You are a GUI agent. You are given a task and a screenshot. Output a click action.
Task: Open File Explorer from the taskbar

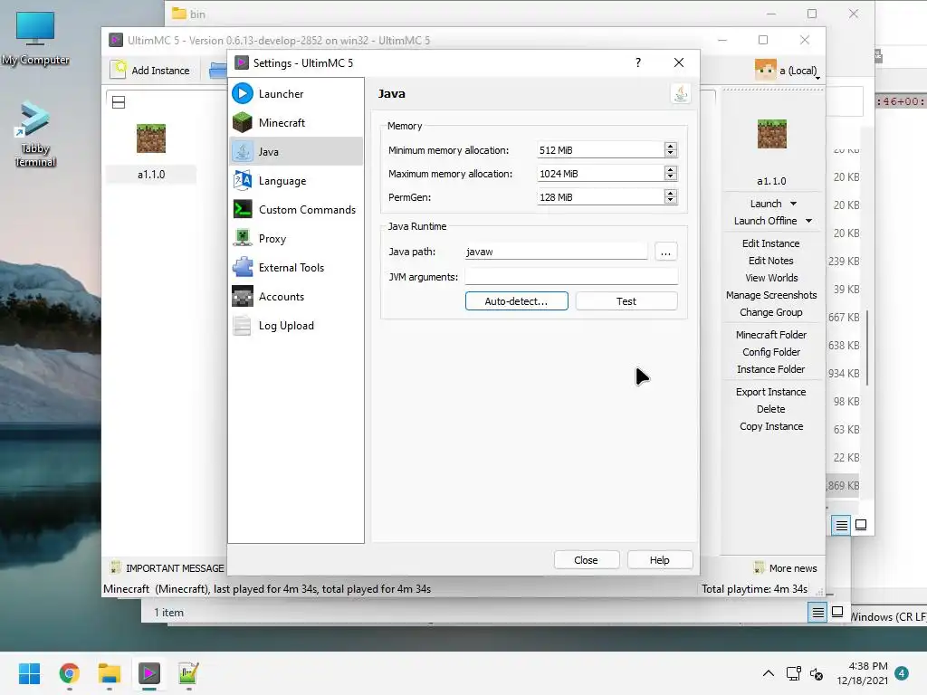pyautogui.click(x=110, y=673)
